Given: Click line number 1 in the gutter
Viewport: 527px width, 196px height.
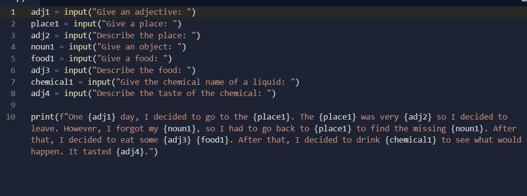Looking at the screenshot, I should 13,12.
